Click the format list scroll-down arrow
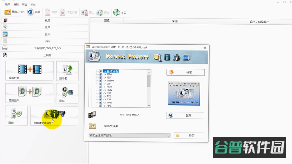 (x=149, y=106)
